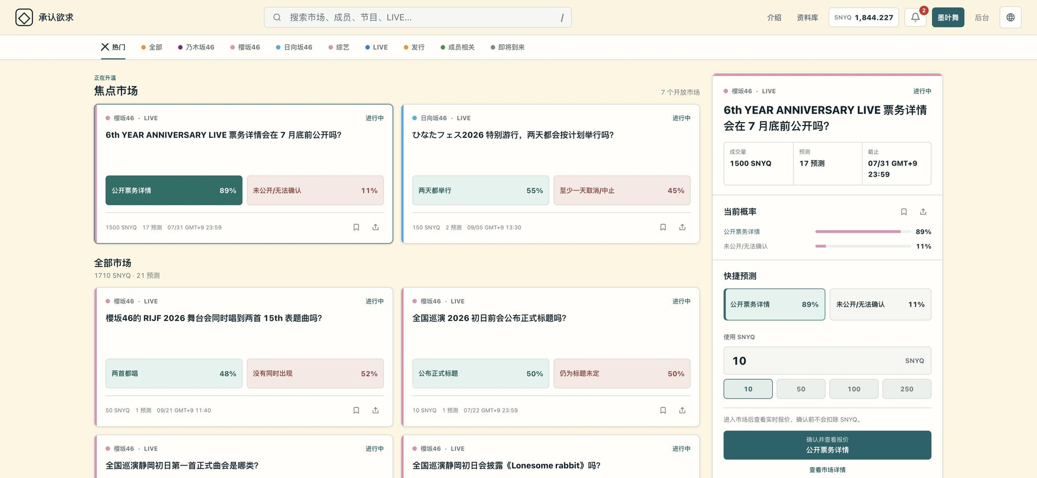Share the RIJF 2026 market card
This screenshot has height=478, width=1037.
[x=375, y=410]
